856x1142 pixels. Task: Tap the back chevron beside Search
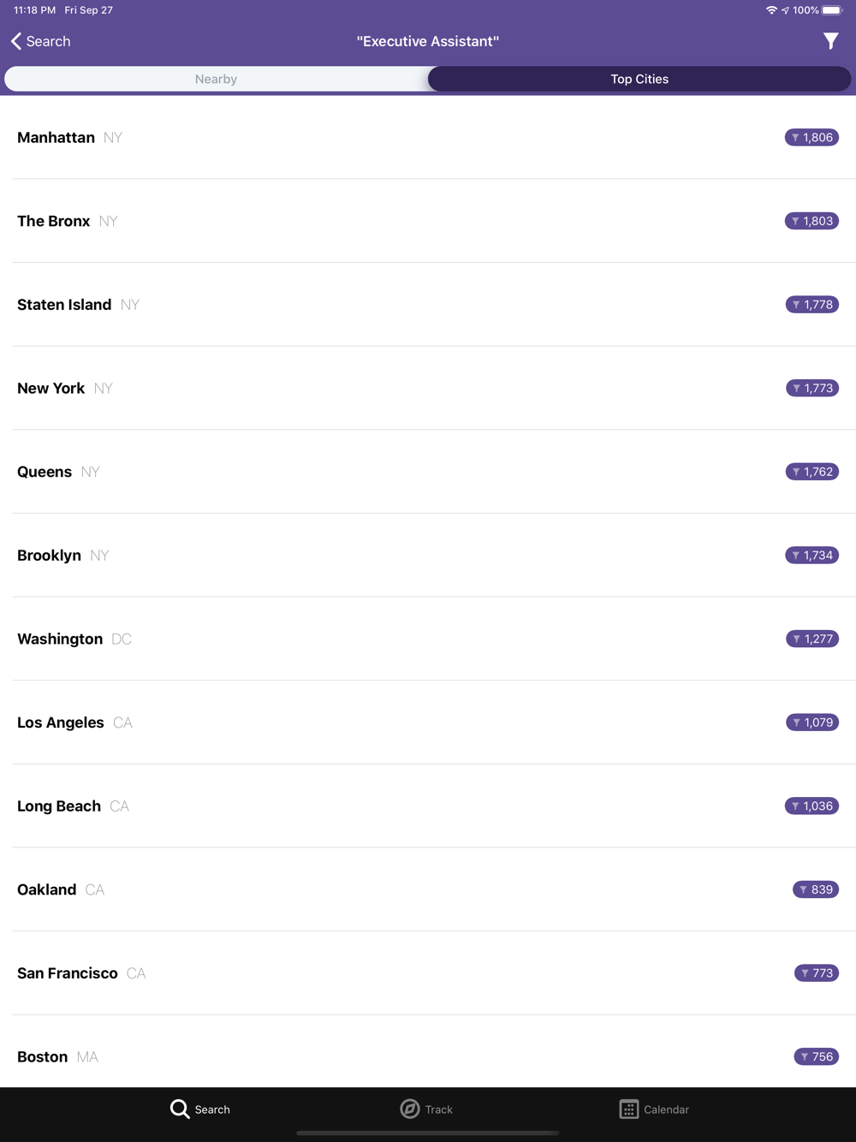pyautogui.click(x=16, y=41)
